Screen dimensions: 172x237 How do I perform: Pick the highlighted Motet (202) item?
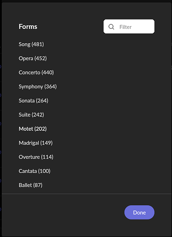(33, 129)
